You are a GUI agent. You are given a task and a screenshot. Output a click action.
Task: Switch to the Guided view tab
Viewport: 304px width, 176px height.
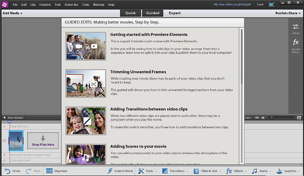[153, 13]
